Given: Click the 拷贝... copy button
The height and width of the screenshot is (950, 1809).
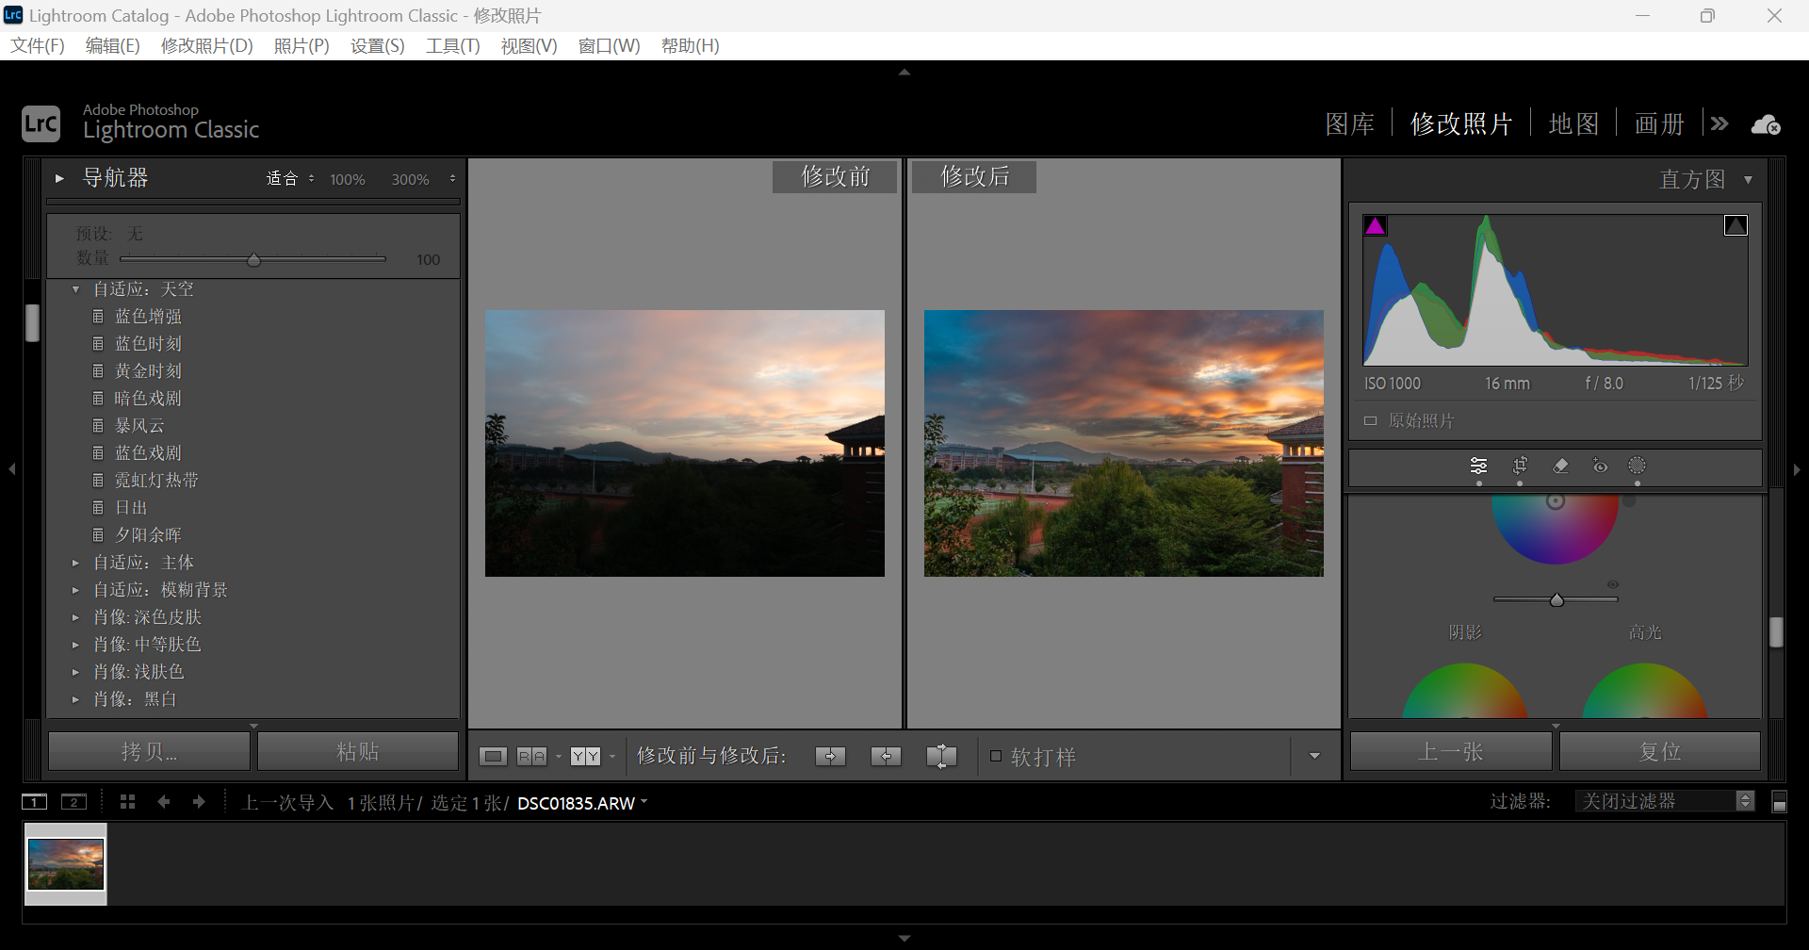Looking at the screenshot, I should [149, 751].
